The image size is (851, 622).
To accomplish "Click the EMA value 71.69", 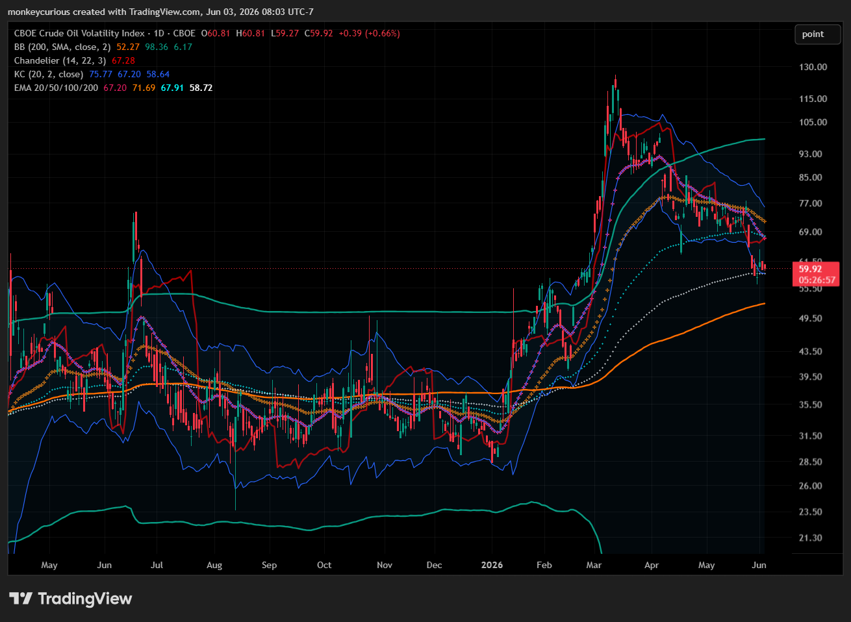I will 144,88.
